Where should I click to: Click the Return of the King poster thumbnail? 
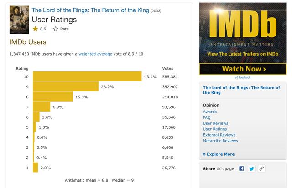click(19, 20)
